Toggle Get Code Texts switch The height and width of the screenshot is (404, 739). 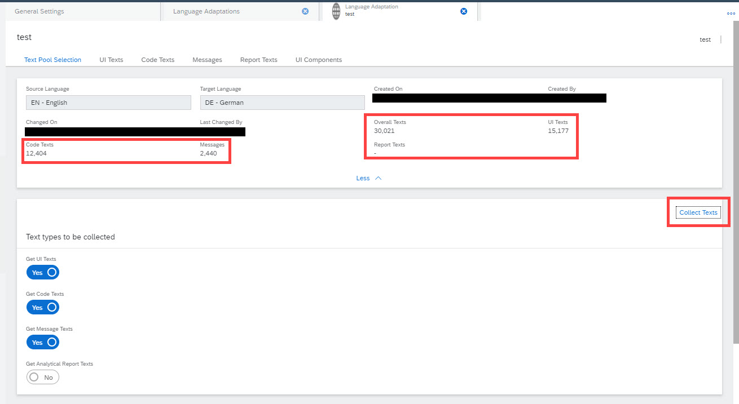43,308
